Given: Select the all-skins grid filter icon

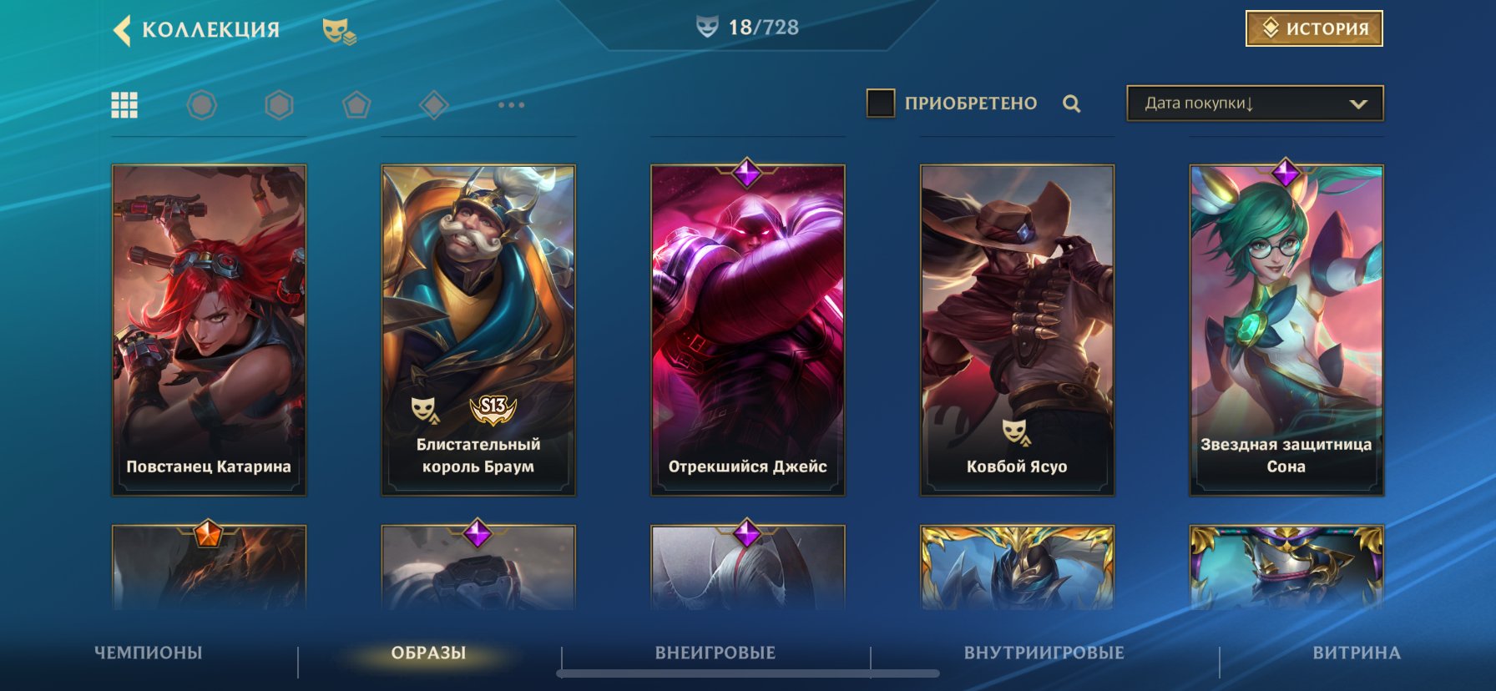Looking at the screenshot, I should [124, 105].
